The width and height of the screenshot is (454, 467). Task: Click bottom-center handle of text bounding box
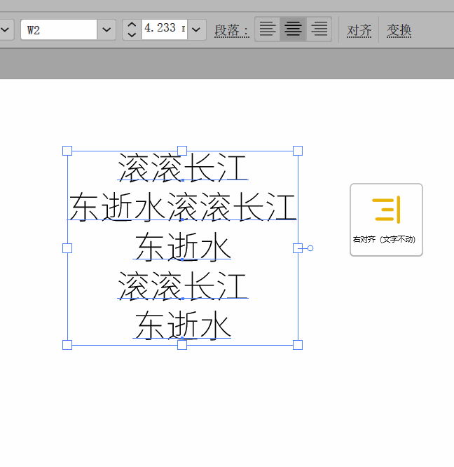tap(182, 345)
